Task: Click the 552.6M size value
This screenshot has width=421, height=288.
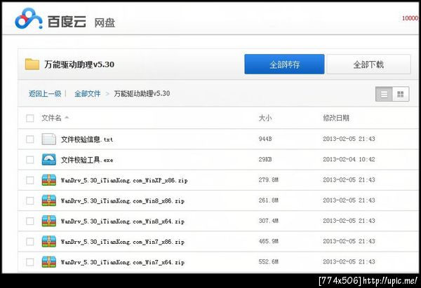Action: coord(268,261)
